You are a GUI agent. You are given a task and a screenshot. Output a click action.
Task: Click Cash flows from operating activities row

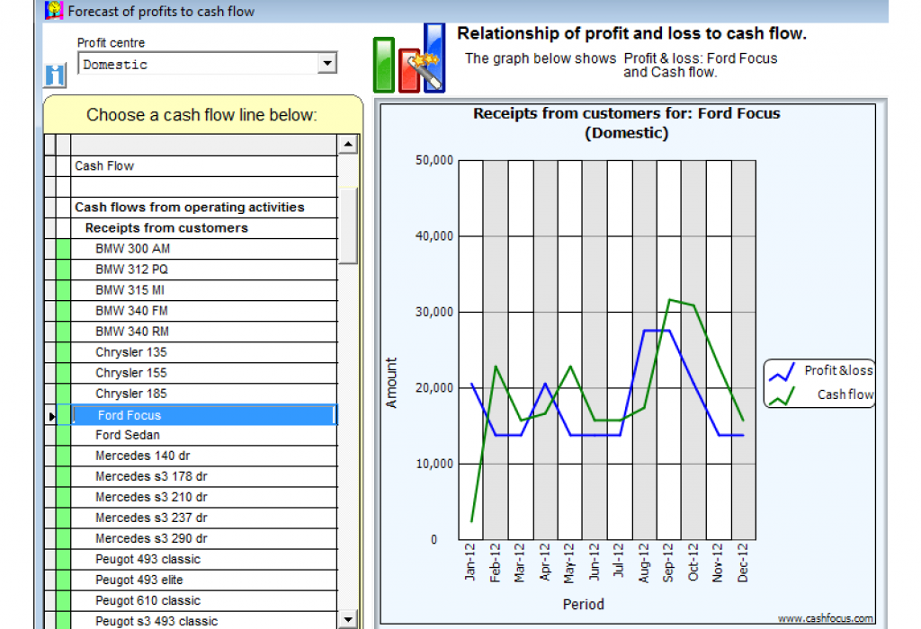pyautogui.click(x=204, y=208)
